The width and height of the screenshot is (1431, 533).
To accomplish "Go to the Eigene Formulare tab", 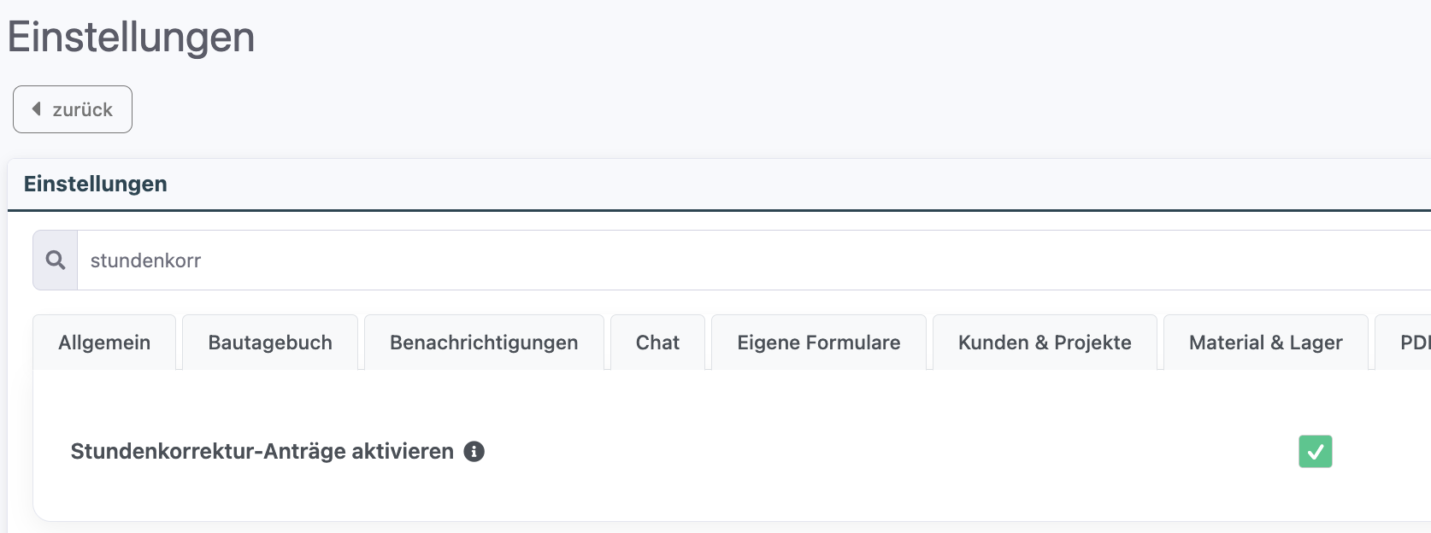I will pyautogui.click(x=818, y=343).
